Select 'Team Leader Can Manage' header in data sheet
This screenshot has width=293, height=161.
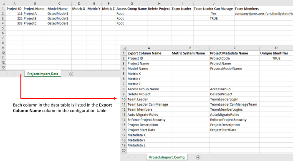point(214,9)
